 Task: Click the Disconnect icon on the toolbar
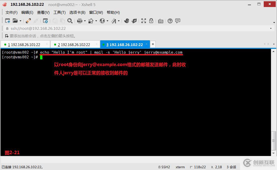pos(36,21)
